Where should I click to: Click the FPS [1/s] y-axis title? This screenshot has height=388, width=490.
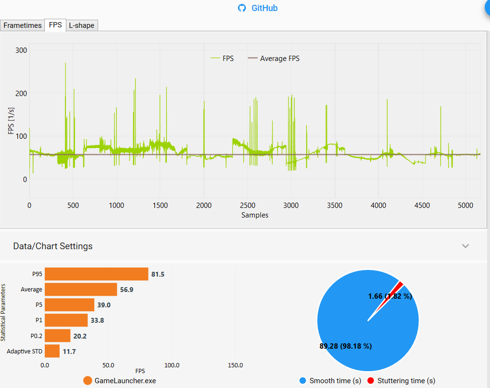point(11,121)
